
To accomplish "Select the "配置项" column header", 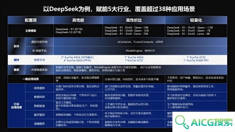I will point(31,20).
